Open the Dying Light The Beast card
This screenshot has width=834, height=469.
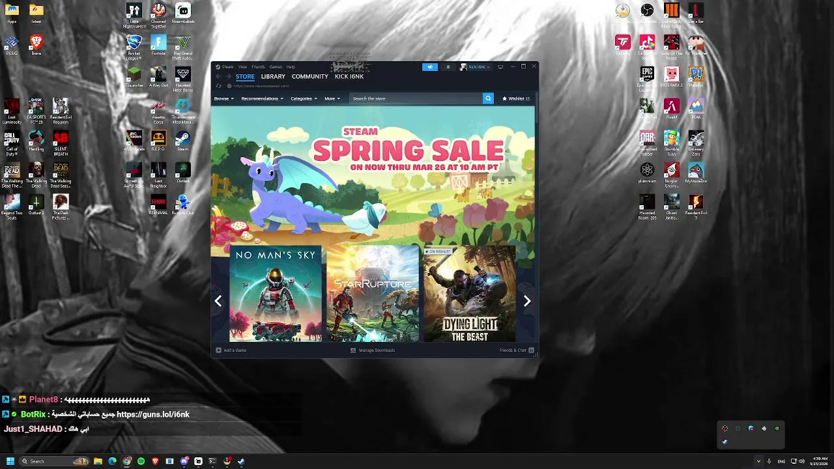coord(469,293)
